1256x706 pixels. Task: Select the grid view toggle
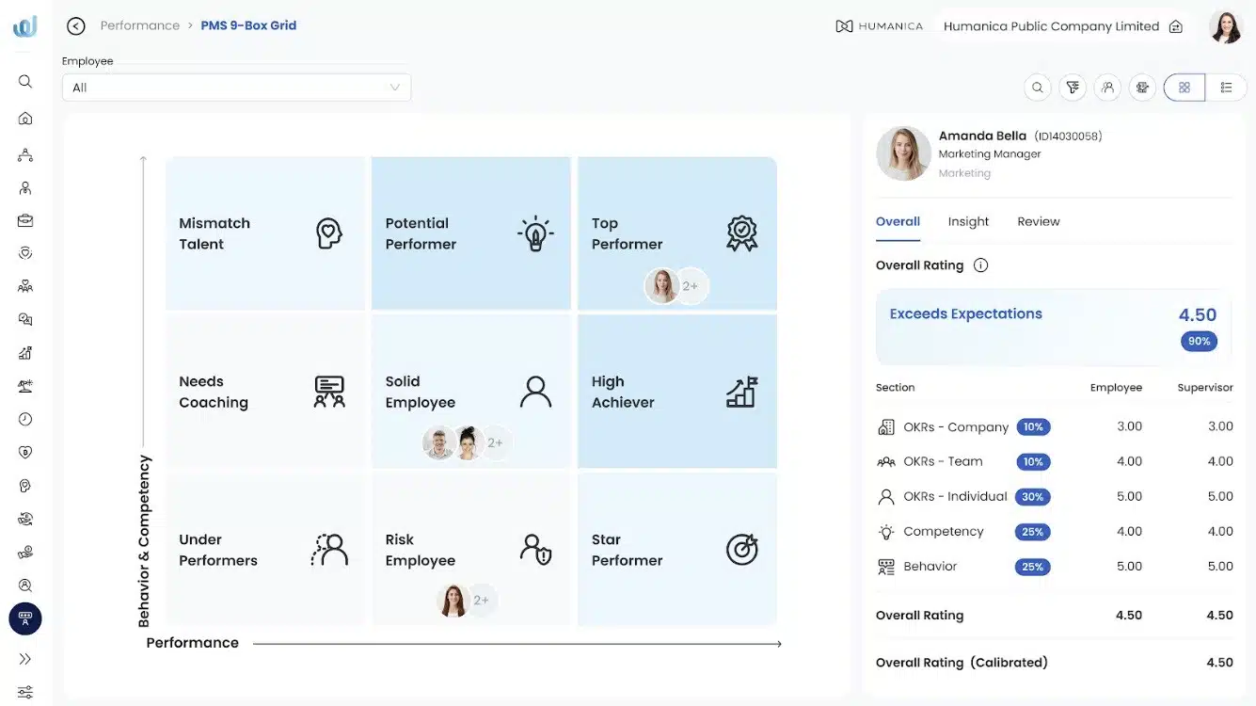point(1184,87)
